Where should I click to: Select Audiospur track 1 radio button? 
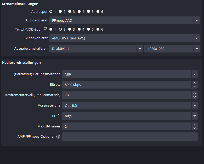point(51,11)
